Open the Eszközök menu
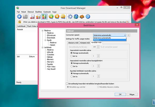The width and height of the screenshot is (155, 107). [x=47, y=12]
